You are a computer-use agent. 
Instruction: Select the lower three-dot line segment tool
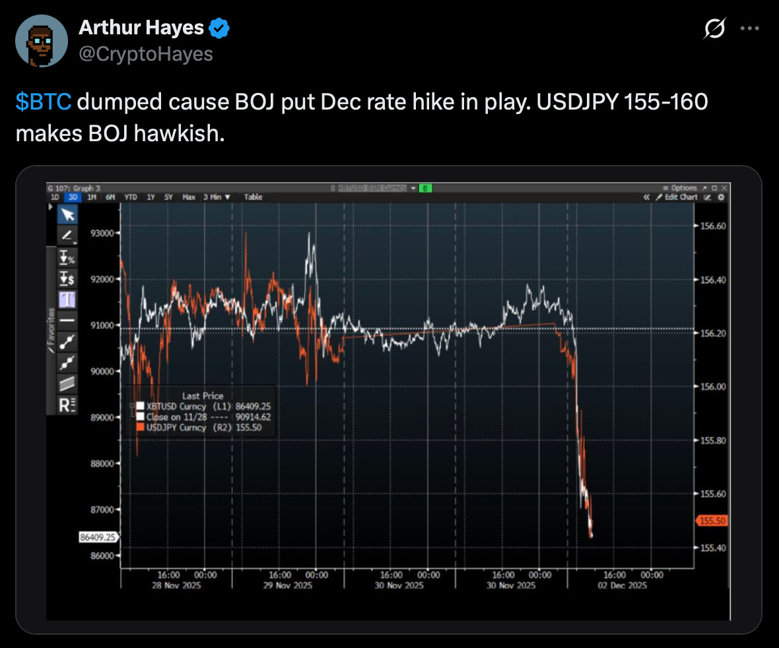coord(67,362)
